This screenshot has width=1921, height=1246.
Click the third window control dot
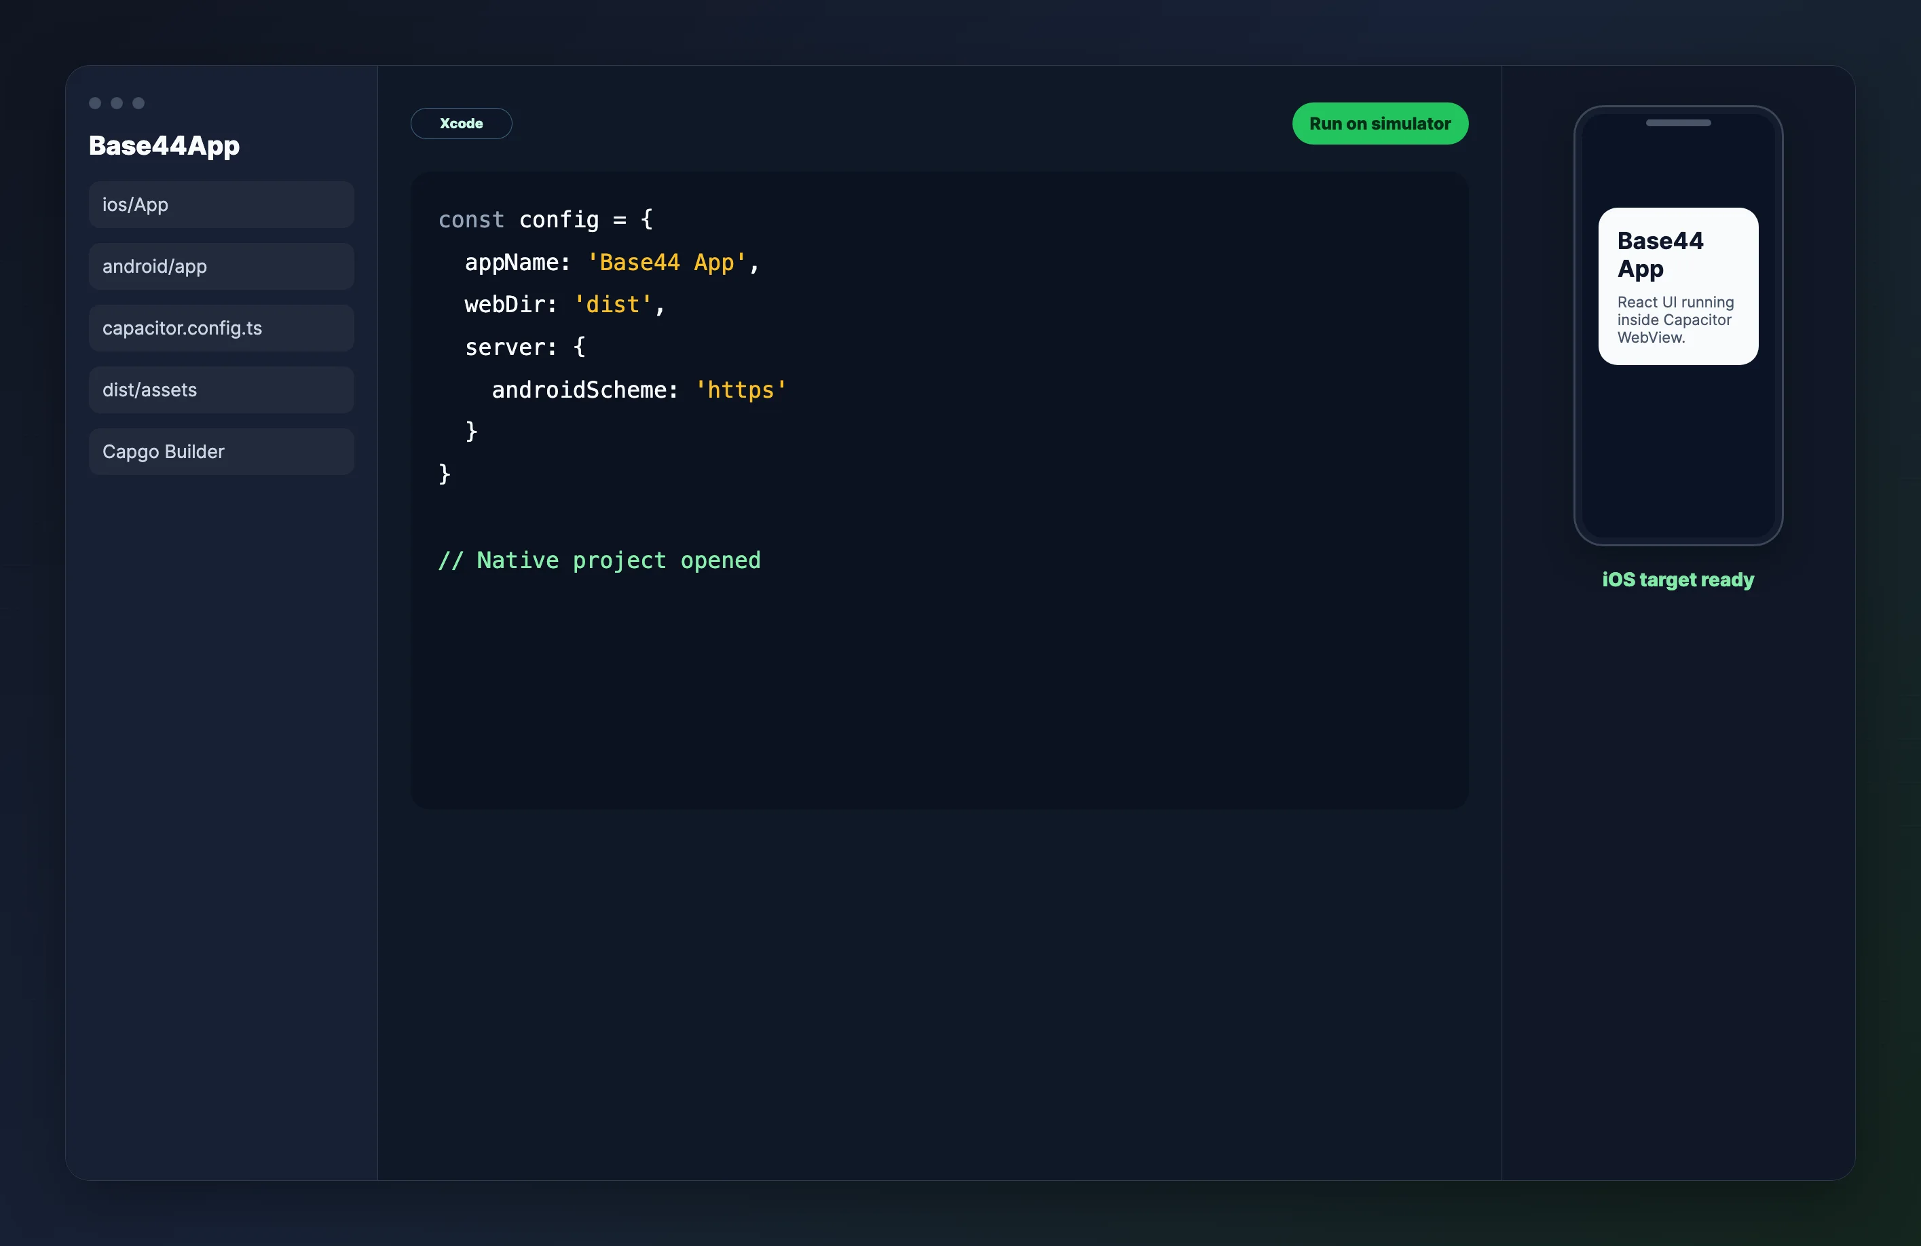coord(139,103)
